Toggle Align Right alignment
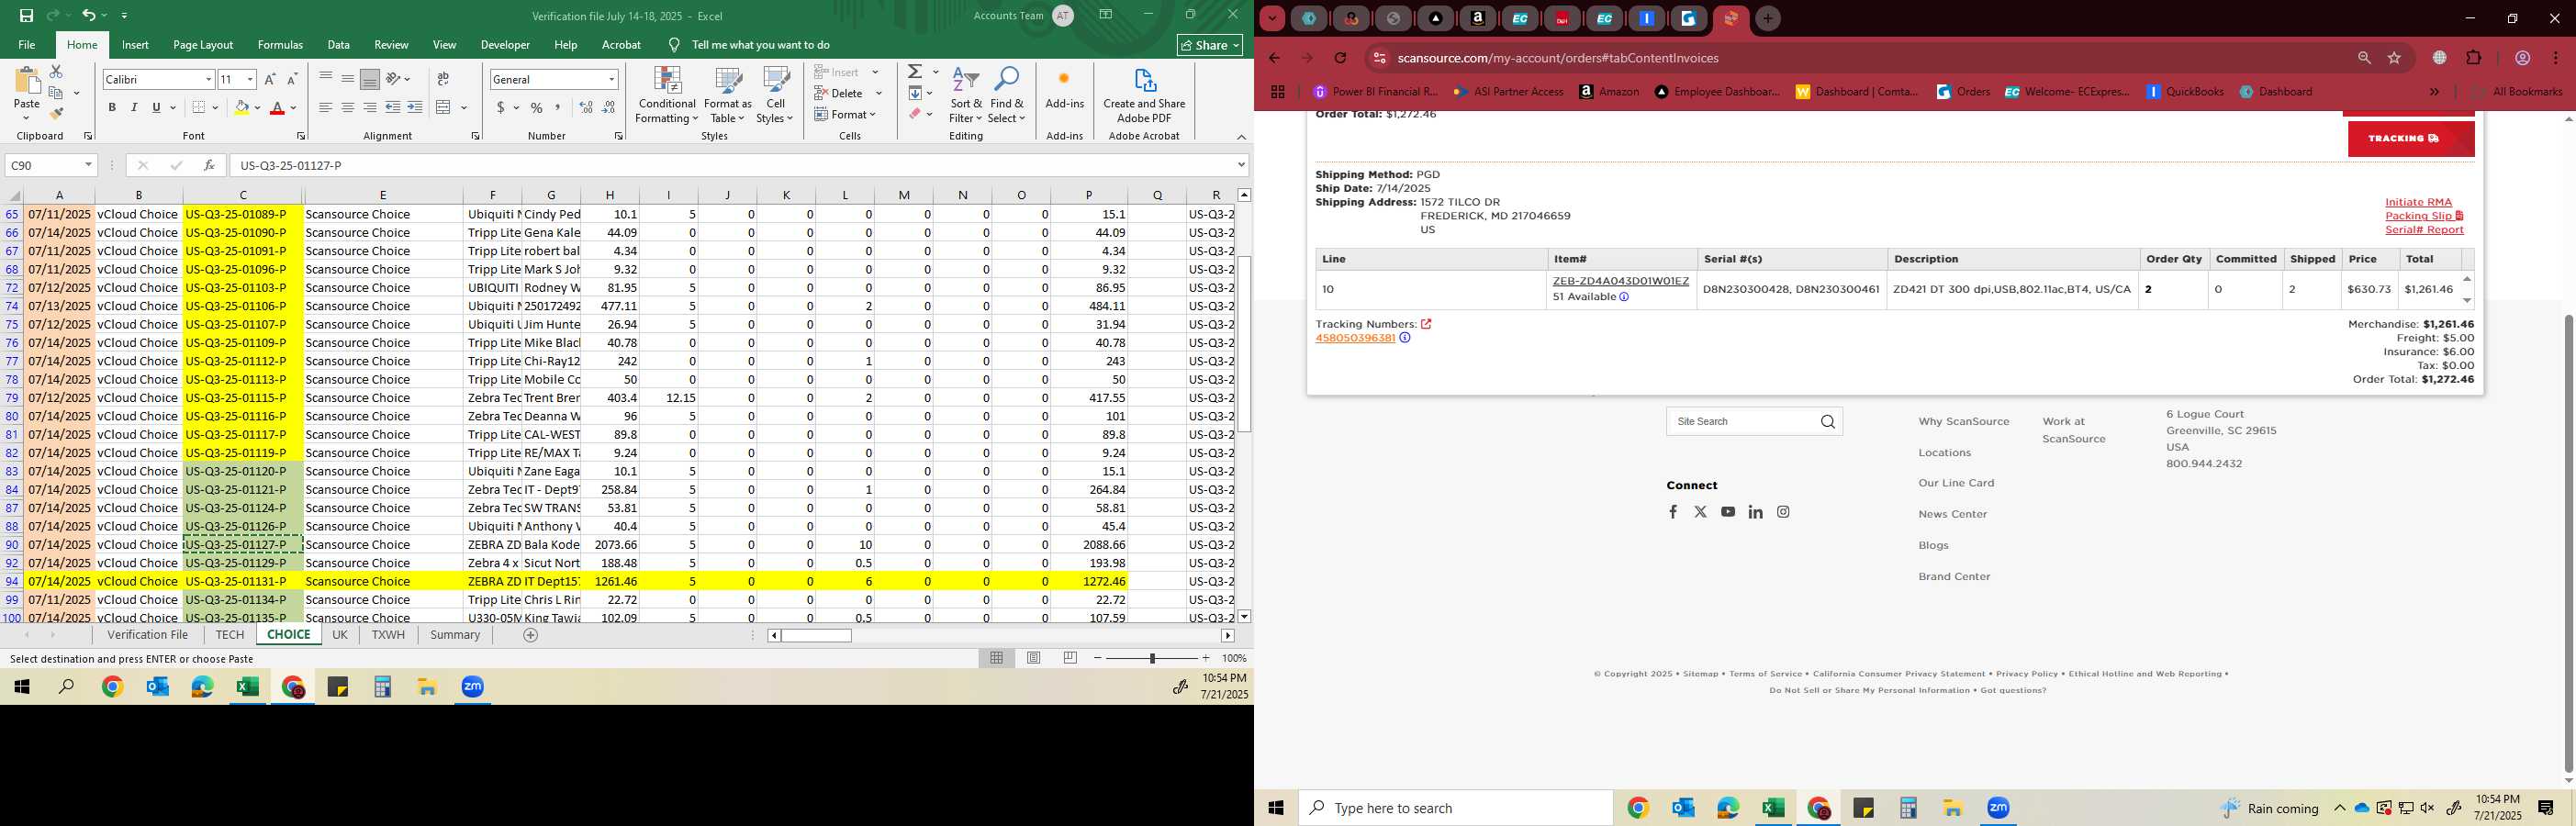 370,107
